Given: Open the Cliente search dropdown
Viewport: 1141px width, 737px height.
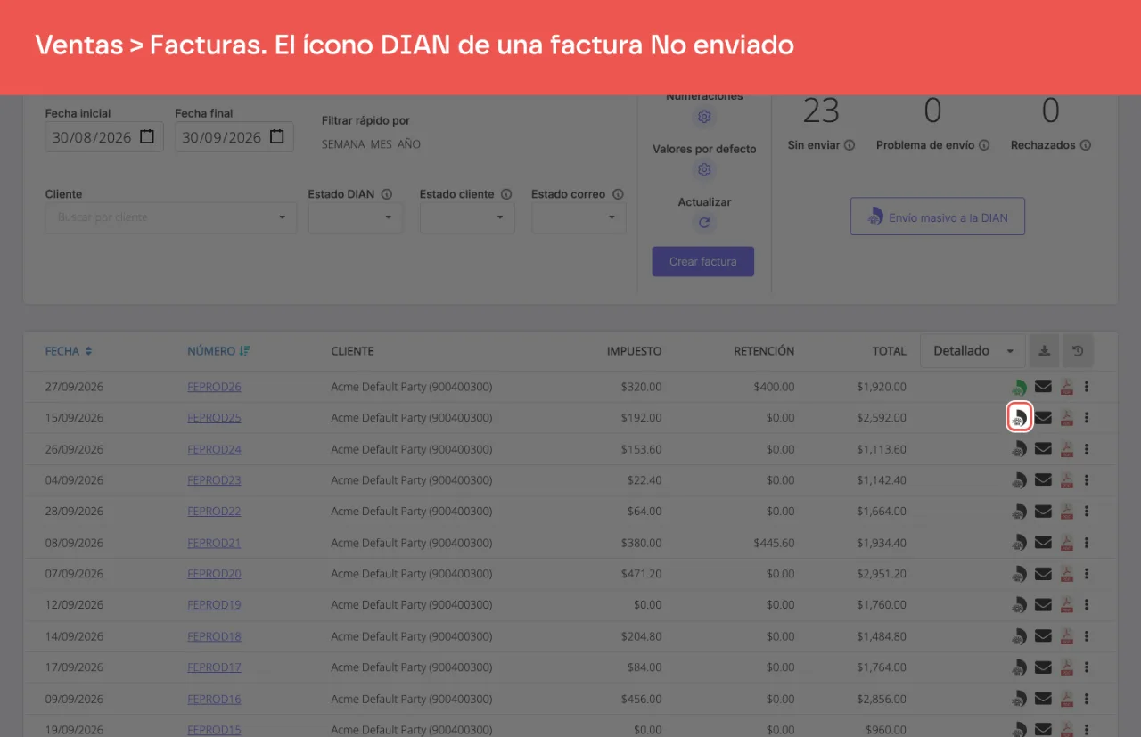Looking at the screenshot, I should click(171, 217).
